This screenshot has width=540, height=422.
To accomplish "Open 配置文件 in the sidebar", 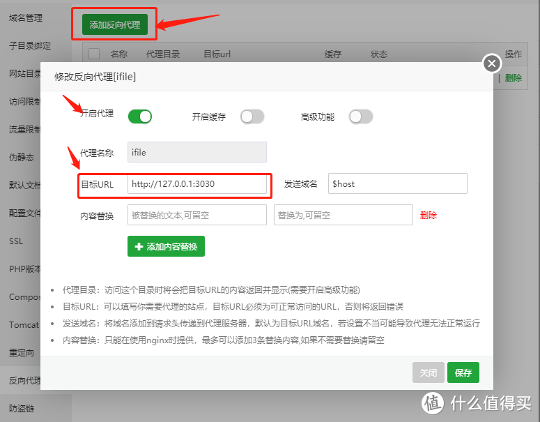I will pos(24,213).
